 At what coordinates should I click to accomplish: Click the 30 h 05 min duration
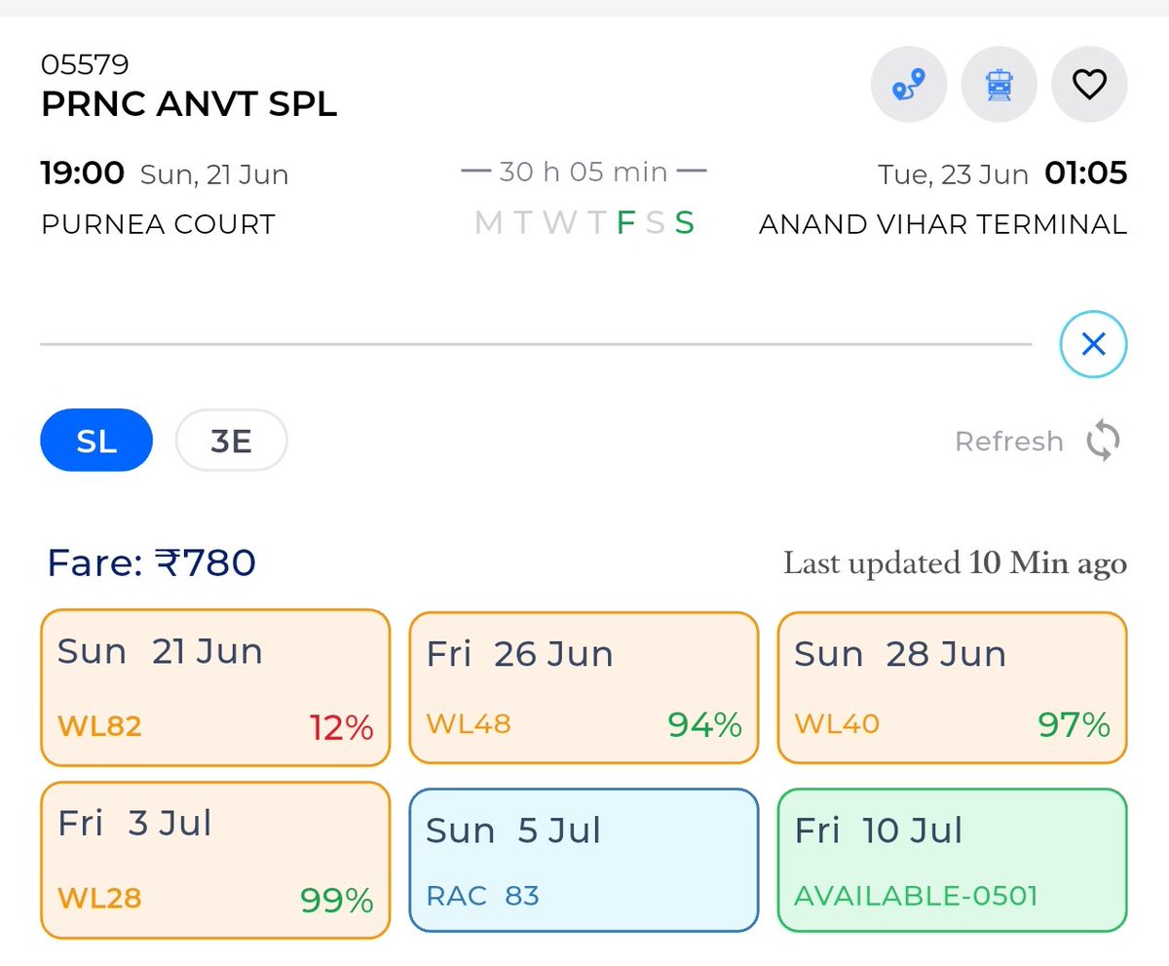click(x=584, y=173)
